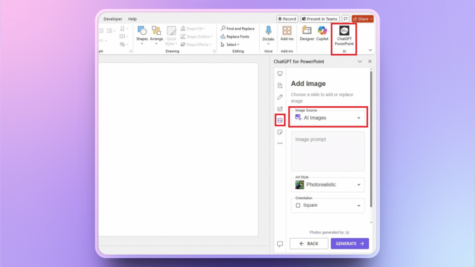Select the image icon in the add-in sidebar
The width and height of the screenshot is (475, 267).
(280, 121)
